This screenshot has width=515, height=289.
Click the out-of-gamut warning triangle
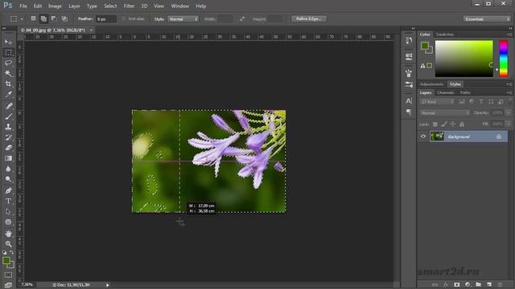pyautogui.click(x=422, y=66)
